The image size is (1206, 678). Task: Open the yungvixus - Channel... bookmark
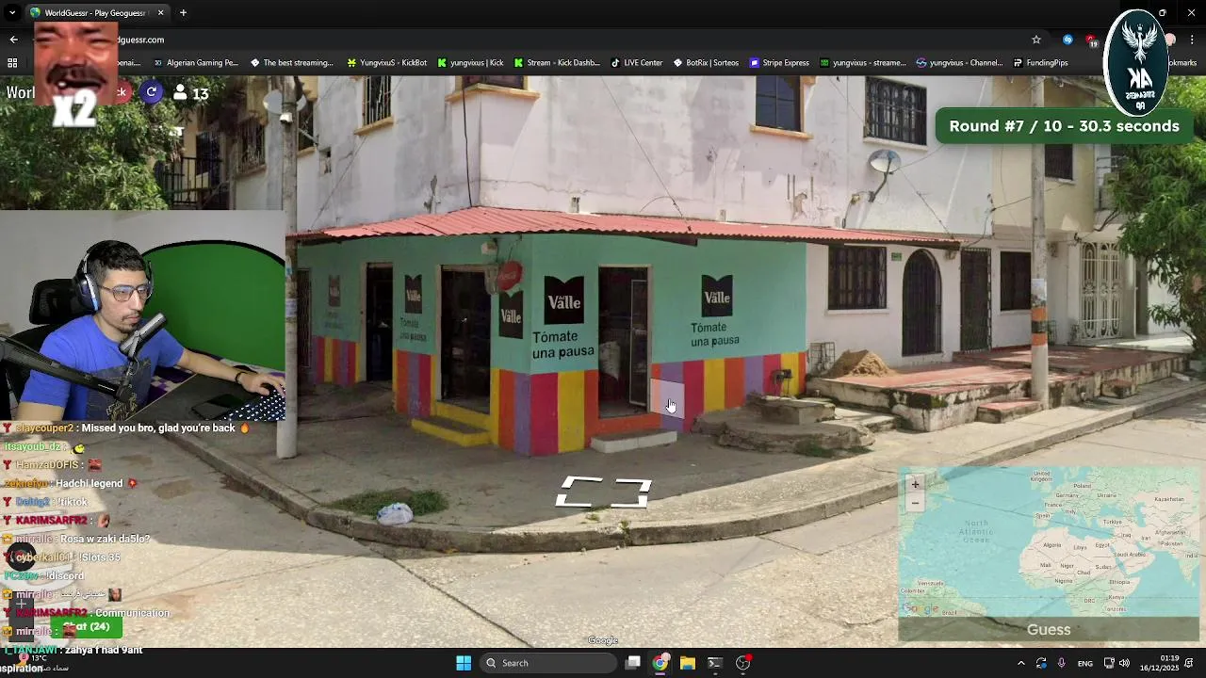point(959,63)
